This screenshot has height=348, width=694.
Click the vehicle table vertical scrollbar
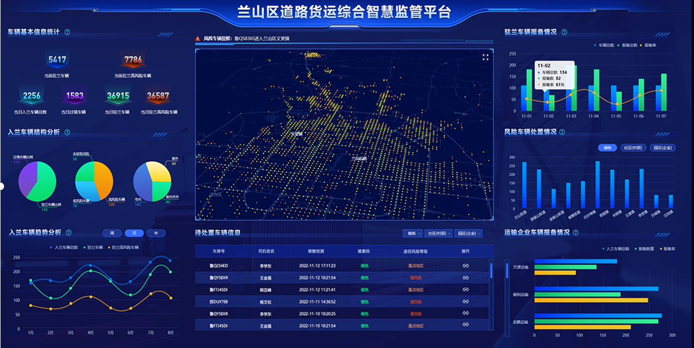tap(491, 271)
